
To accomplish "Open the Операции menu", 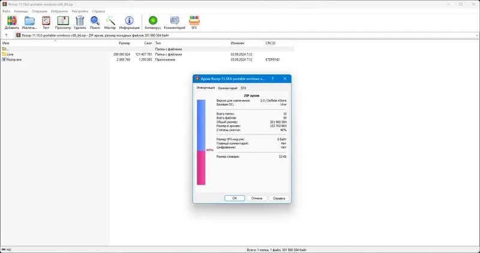I will coord(40,11).
